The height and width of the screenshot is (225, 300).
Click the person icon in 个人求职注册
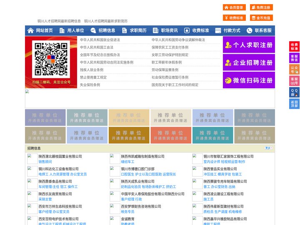[228, 45]
